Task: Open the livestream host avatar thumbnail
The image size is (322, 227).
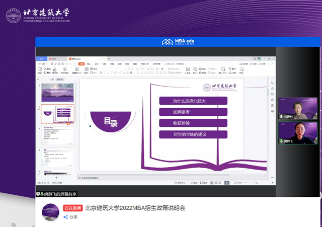Action: (x=51, y=212)
